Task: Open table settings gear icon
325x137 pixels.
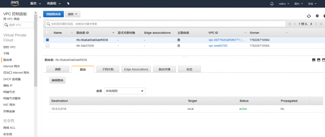Action: tap(317, 16)
